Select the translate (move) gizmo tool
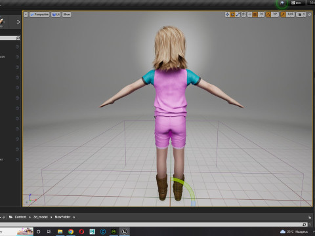The width and height of the screenshot is (315, 236). (x=227, y=14)
